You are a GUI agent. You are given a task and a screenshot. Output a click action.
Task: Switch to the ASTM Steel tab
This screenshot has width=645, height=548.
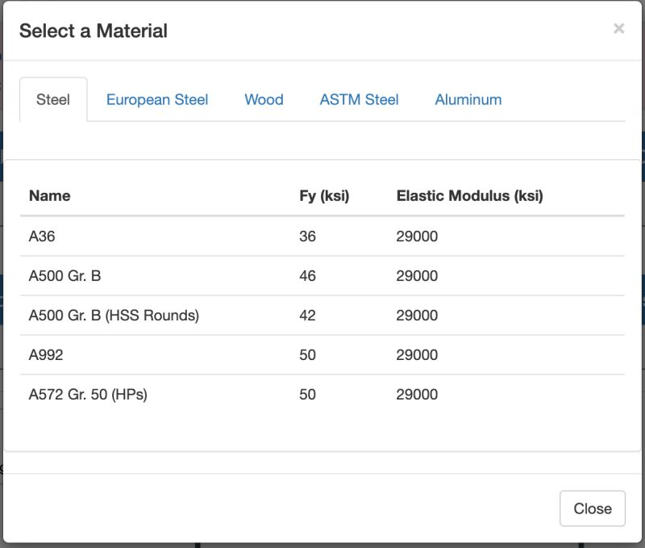click(x=359, y=99)
